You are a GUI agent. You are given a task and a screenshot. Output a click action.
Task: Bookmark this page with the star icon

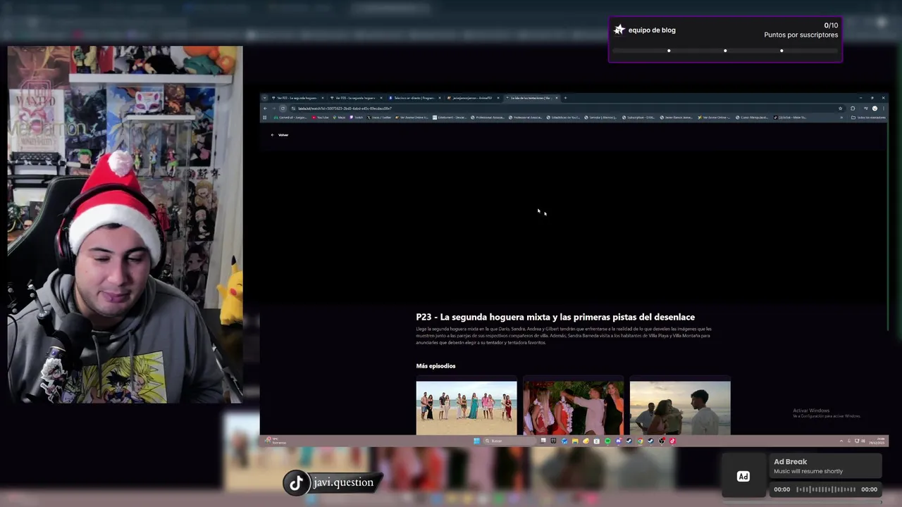click(x=840, y=108)
